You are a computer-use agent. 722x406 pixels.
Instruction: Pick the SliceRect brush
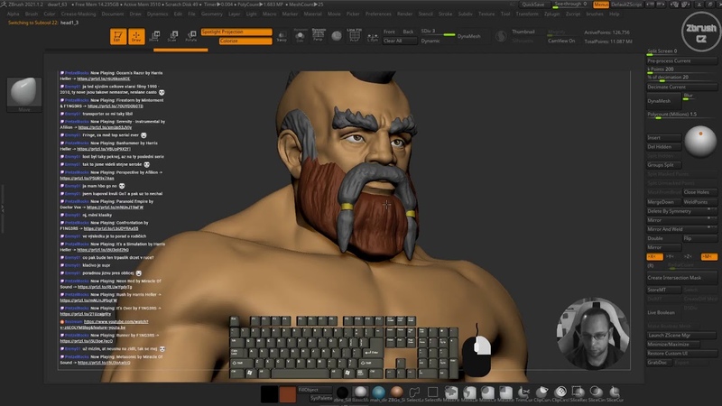579,392
